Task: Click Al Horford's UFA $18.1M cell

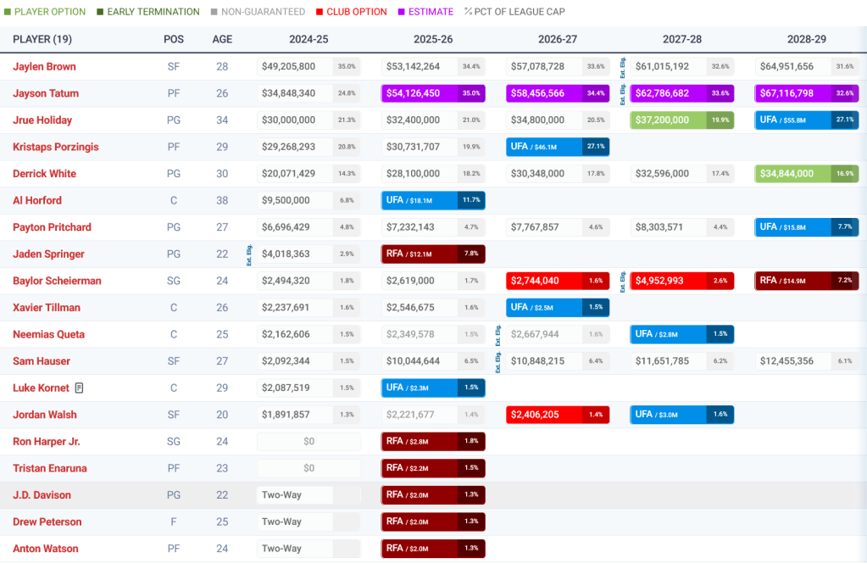Action: pos(433,200)
